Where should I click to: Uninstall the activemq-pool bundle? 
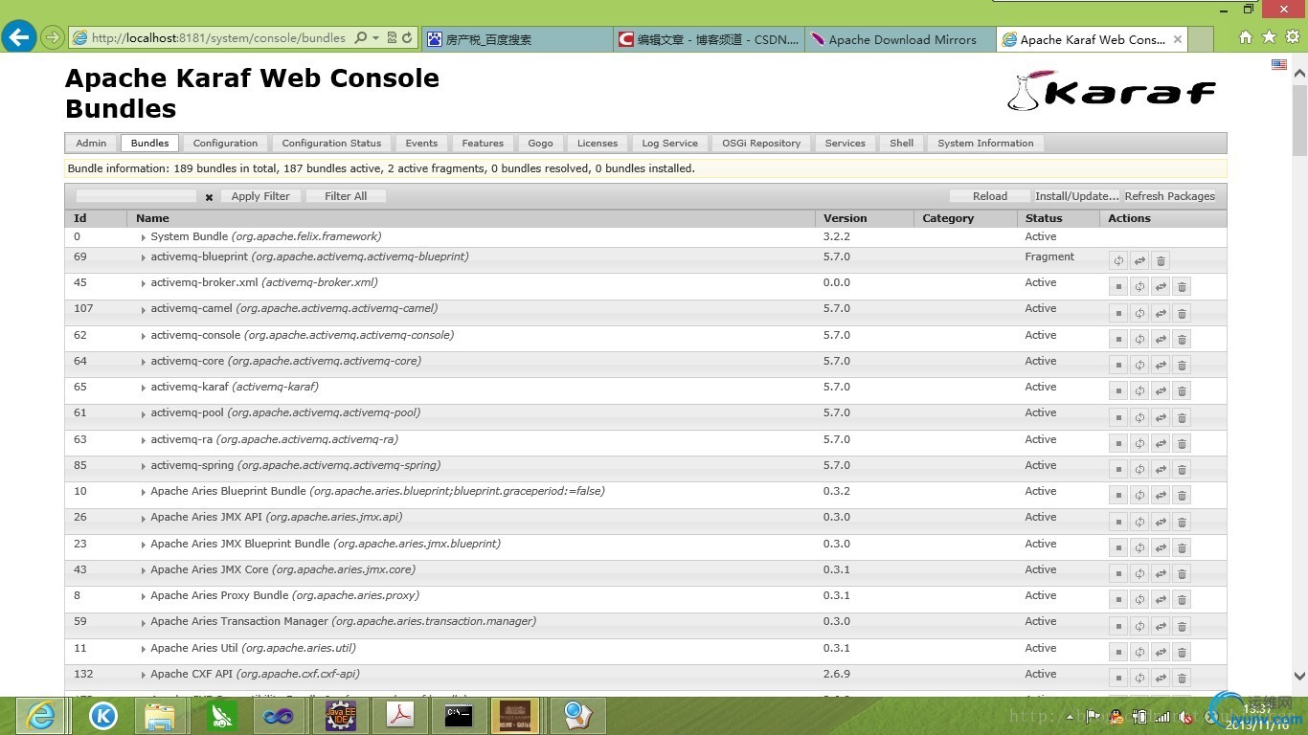click(x=1182, y=417)
